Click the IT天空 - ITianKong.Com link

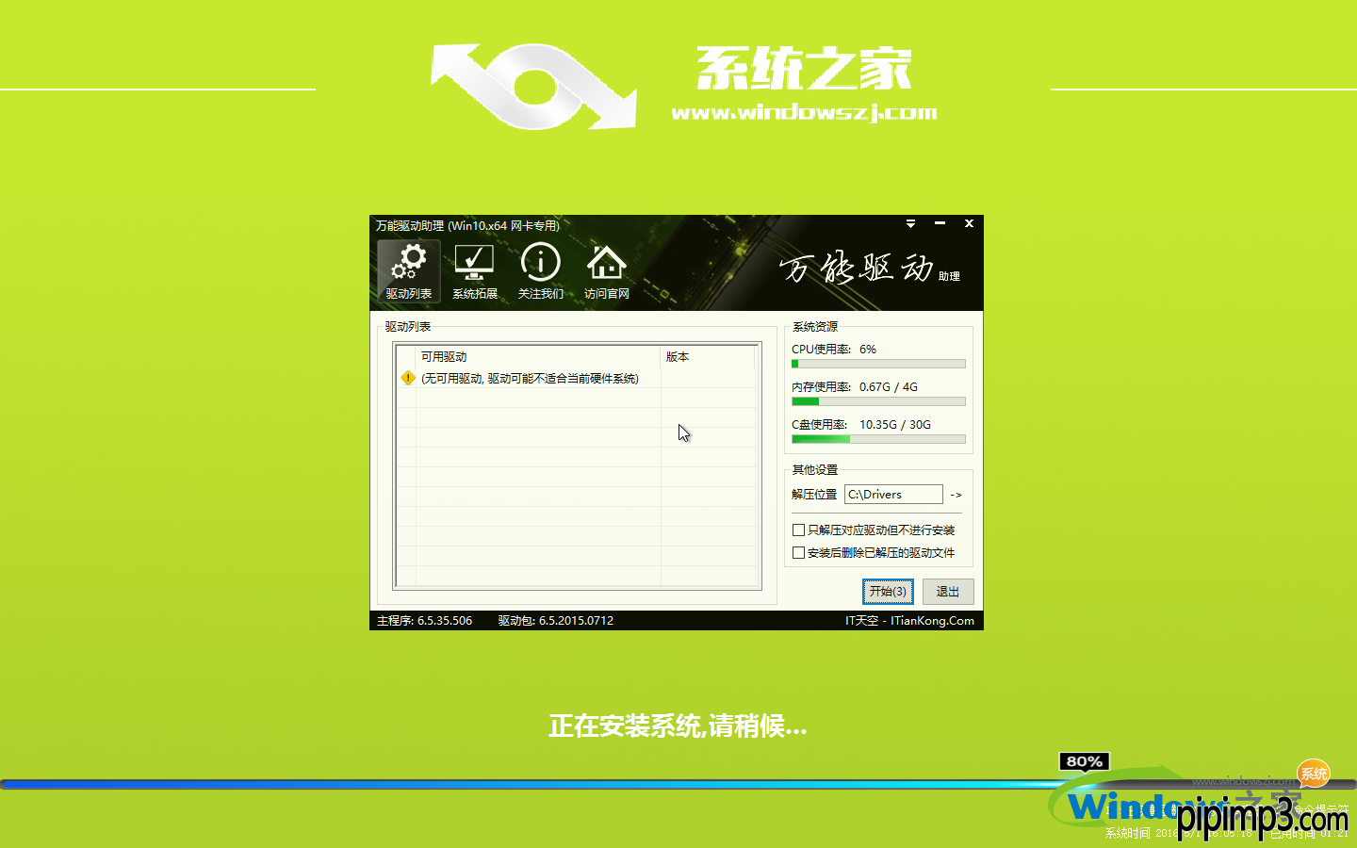[x=909, y=621]
